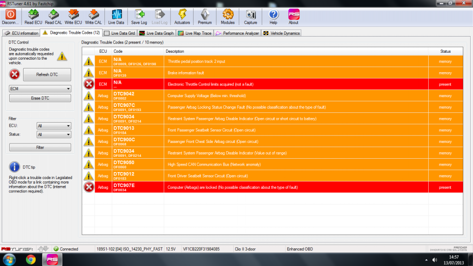The width and height of the screenshot is (473, 266).
Task: Click the taskbar volume speaker icon
Action: pos(434,260)
